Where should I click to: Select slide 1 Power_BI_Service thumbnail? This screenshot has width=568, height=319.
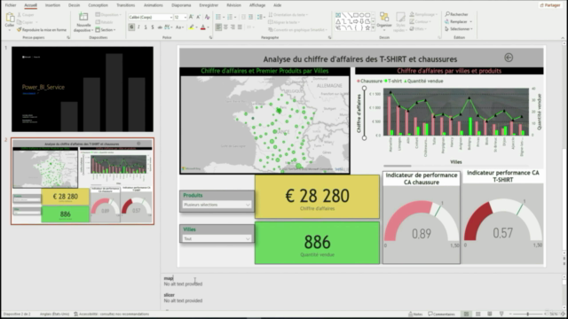(x=83, y=89)
